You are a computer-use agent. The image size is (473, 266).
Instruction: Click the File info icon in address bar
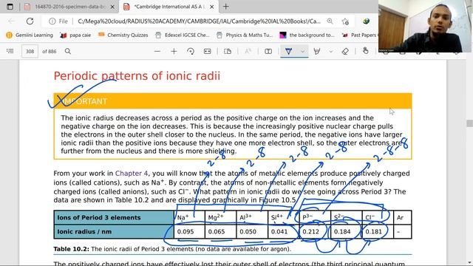click(52, 21)
